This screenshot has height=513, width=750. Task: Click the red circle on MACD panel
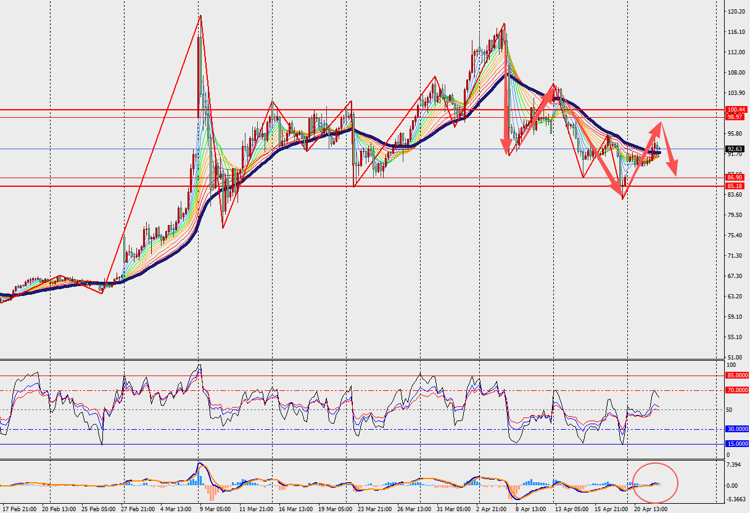tap(655, 481)
